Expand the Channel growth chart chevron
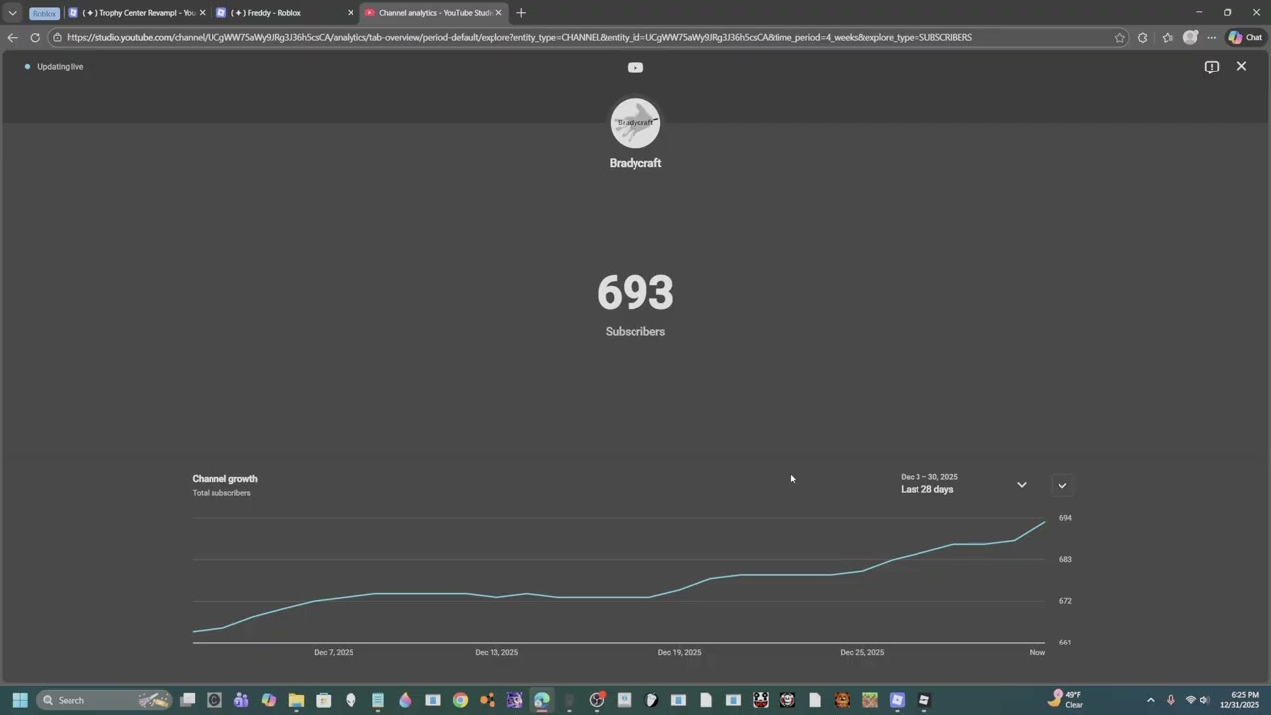The width and height of the screenshot is (1271, 715). tap(1061, 485)
